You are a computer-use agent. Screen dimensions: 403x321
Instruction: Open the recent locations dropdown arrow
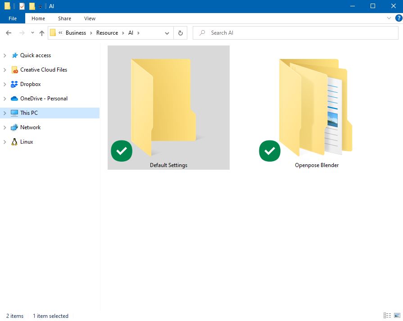[x=32, y=32]
